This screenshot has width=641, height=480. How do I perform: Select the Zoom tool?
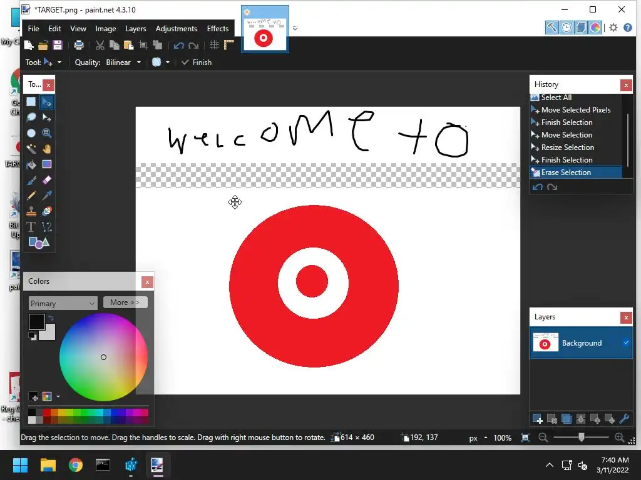click(x=46, y=133)
